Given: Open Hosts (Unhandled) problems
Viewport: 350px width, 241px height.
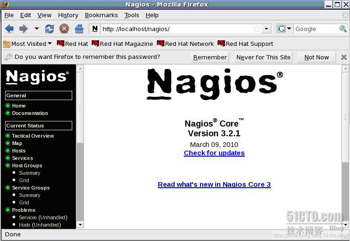Looking at the screenshot, I should (40, 225).
